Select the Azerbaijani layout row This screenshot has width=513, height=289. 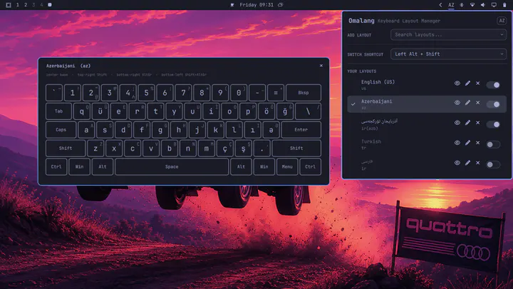(427, 104)
